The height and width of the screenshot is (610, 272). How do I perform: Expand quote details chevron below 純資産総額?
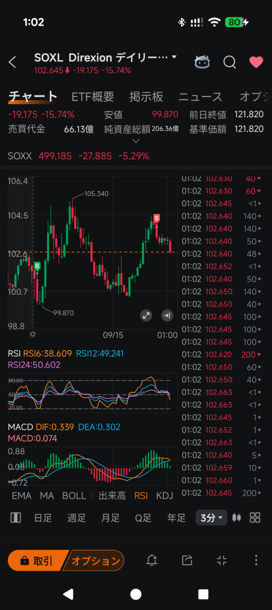[x=135, y=141]
